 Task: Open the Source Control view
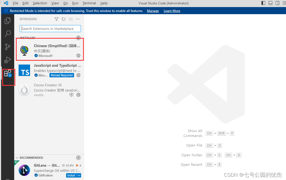(x=7, y=47)
